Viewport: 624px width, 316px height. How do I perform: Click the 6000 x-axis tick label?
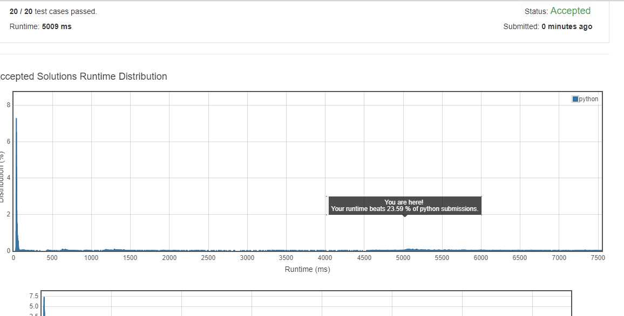[481, 258]
